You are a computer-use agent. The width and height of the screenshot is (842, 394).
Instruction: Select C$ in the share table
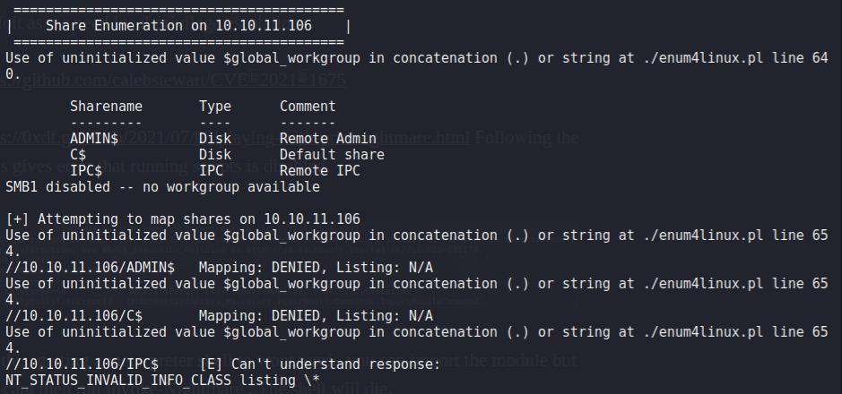(77, 155)
